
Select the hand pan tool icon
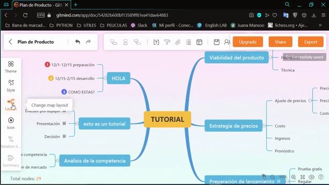(x=264, y=177)
